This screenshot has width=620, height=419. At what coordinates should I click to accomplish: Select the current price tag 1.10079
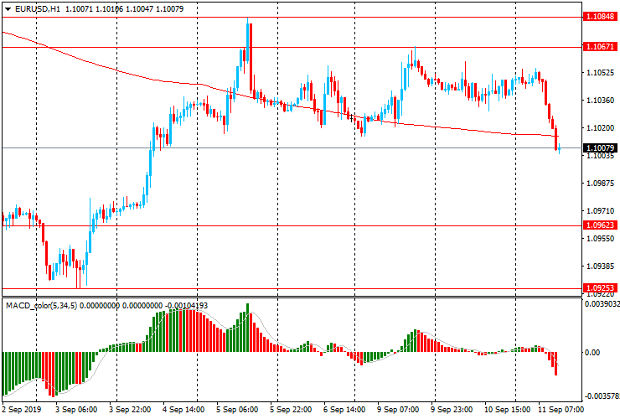point(600,148)
